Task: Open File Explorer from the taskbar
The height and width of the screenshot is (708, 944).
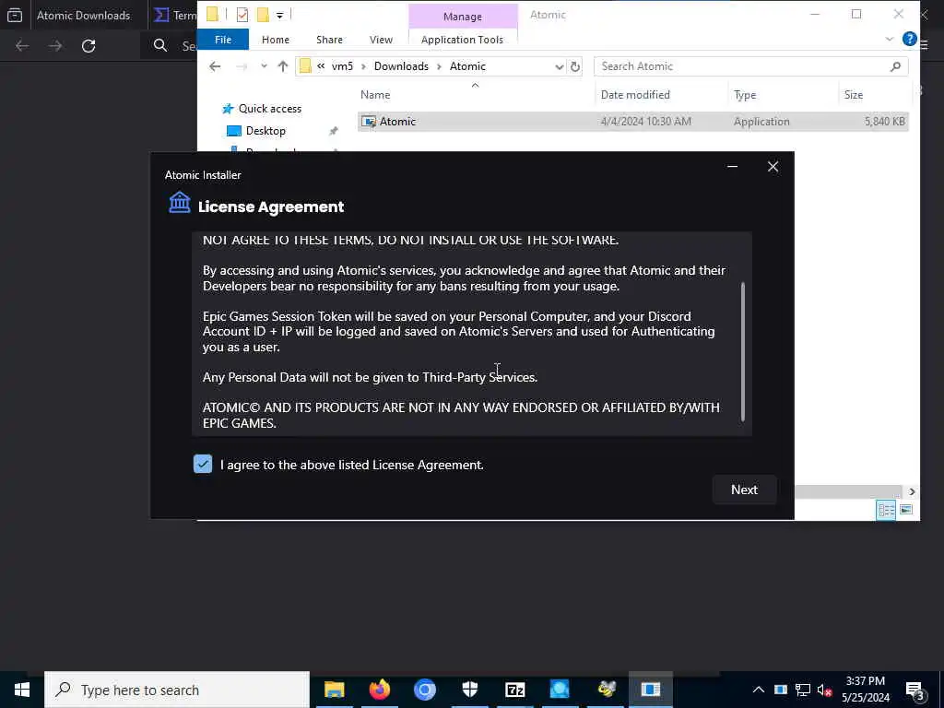Action: tap(334, 690)
